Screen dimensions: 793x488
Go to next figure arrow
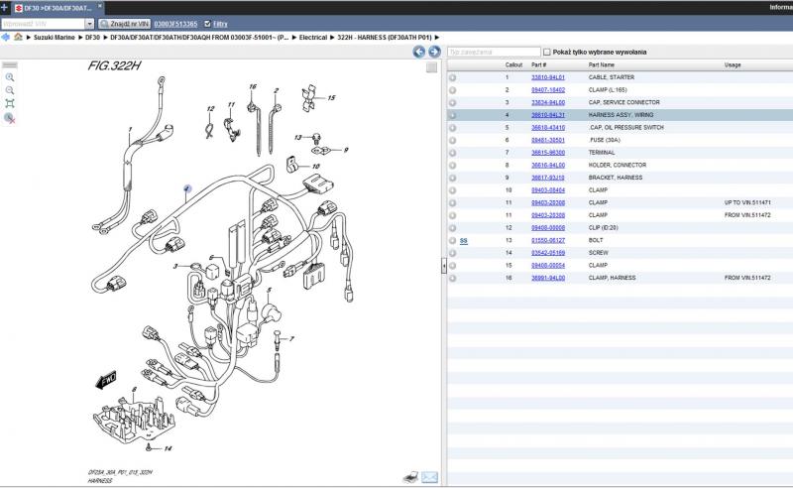click(434, 52)
